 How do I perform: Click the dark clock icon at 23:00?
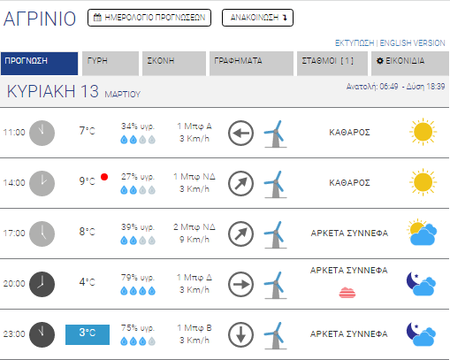42,334
